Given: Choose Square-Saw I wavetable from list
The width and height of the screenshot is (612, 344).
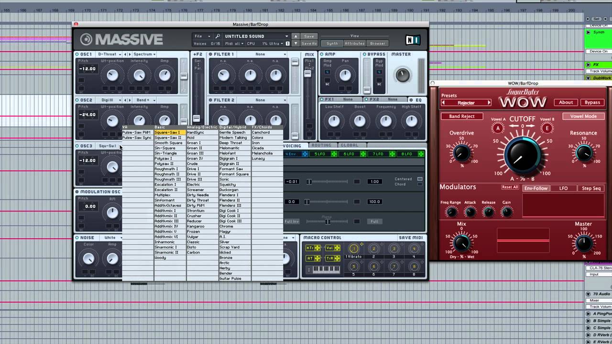Looking at the screenshot, I should [170, 132].
